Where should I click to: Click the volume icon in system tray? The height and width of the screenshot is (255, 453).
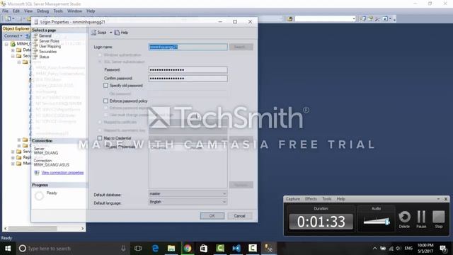[x=398, y=249]
